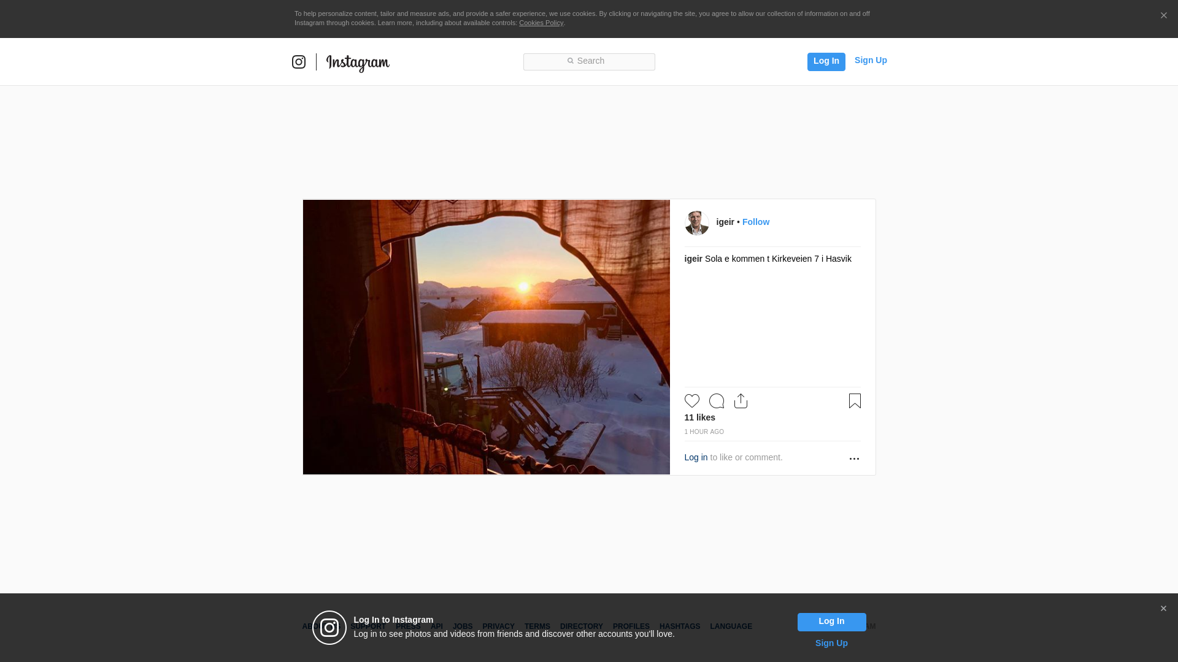1178x662 pixels.
Task: Open the sunset snow photo
Action: [486, 337]
